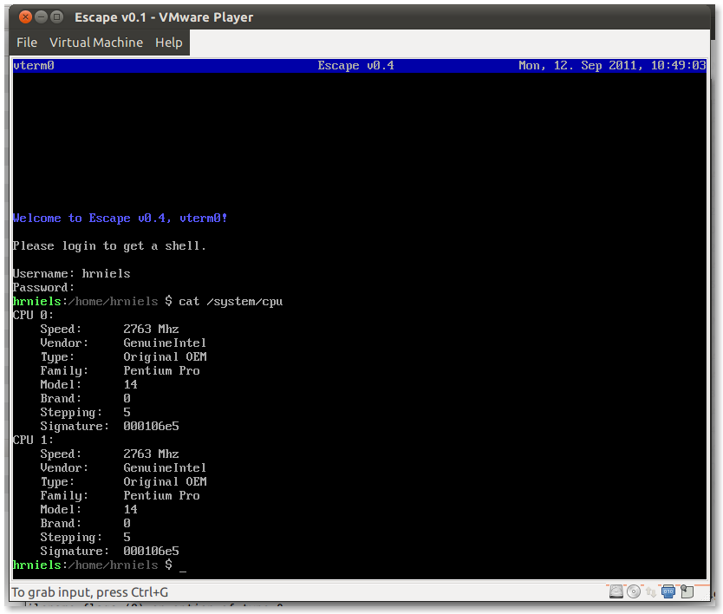The height and width of the screenshot is (614, 723).
Task: Click the date 'Mon, 12. Sep 2011, 10:49:03'
Action: point(612,66)
